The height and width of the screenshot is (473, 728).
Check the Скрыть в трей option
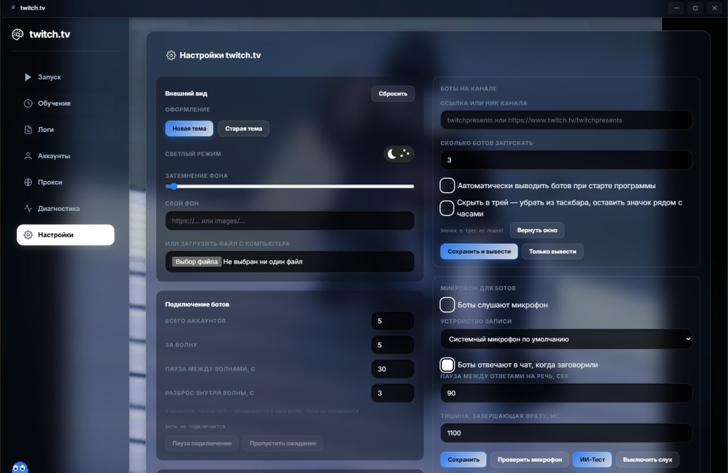447,208
